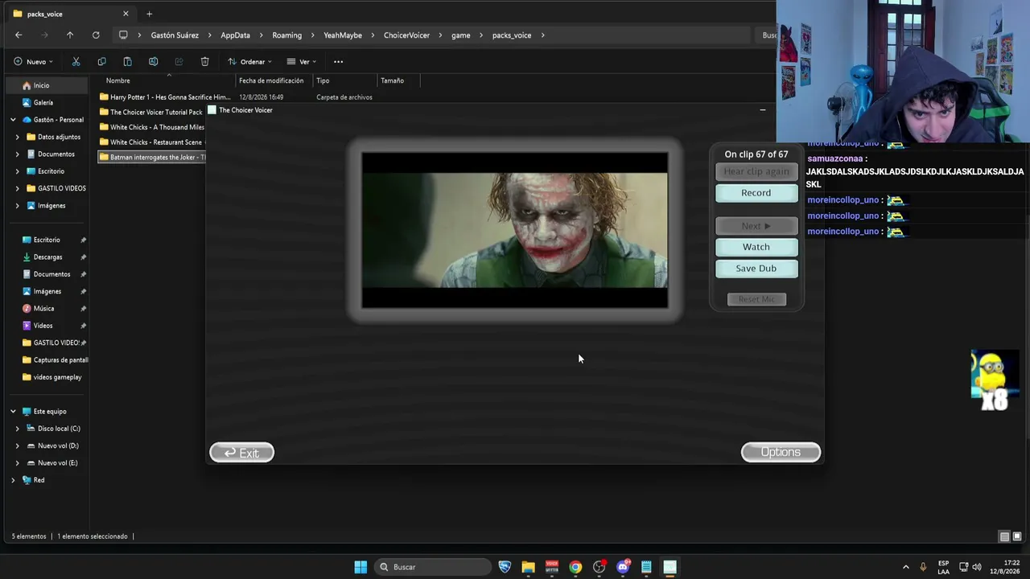Click the Joker video preview thumbnail
This screenshot has width=1030, height=579.
tap(515, 230)
